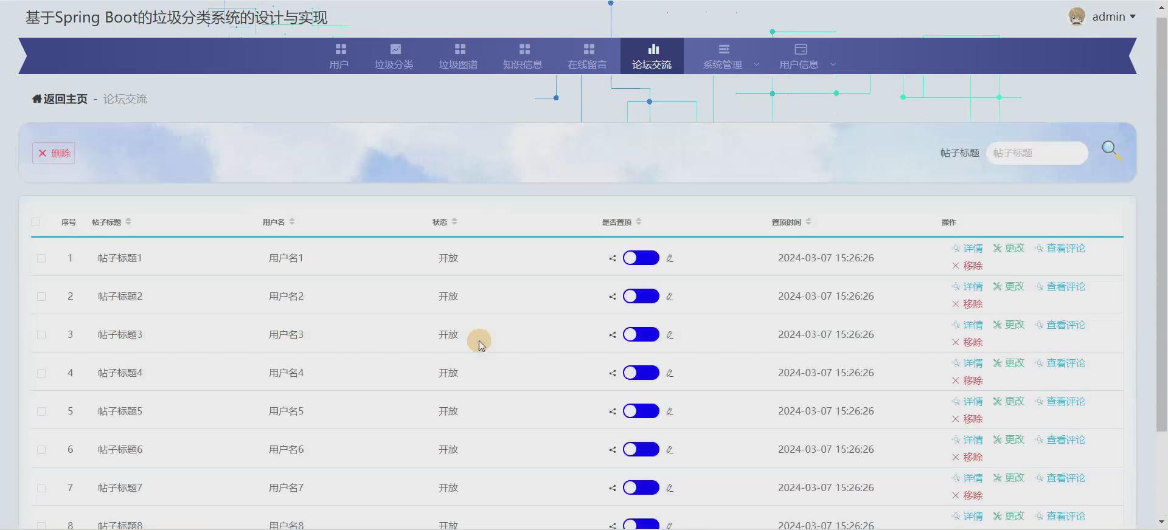Click edit pencil icon in row 帖子标题5
The height and width of the screenshot is (530, 1168).
tap(670, 411)
